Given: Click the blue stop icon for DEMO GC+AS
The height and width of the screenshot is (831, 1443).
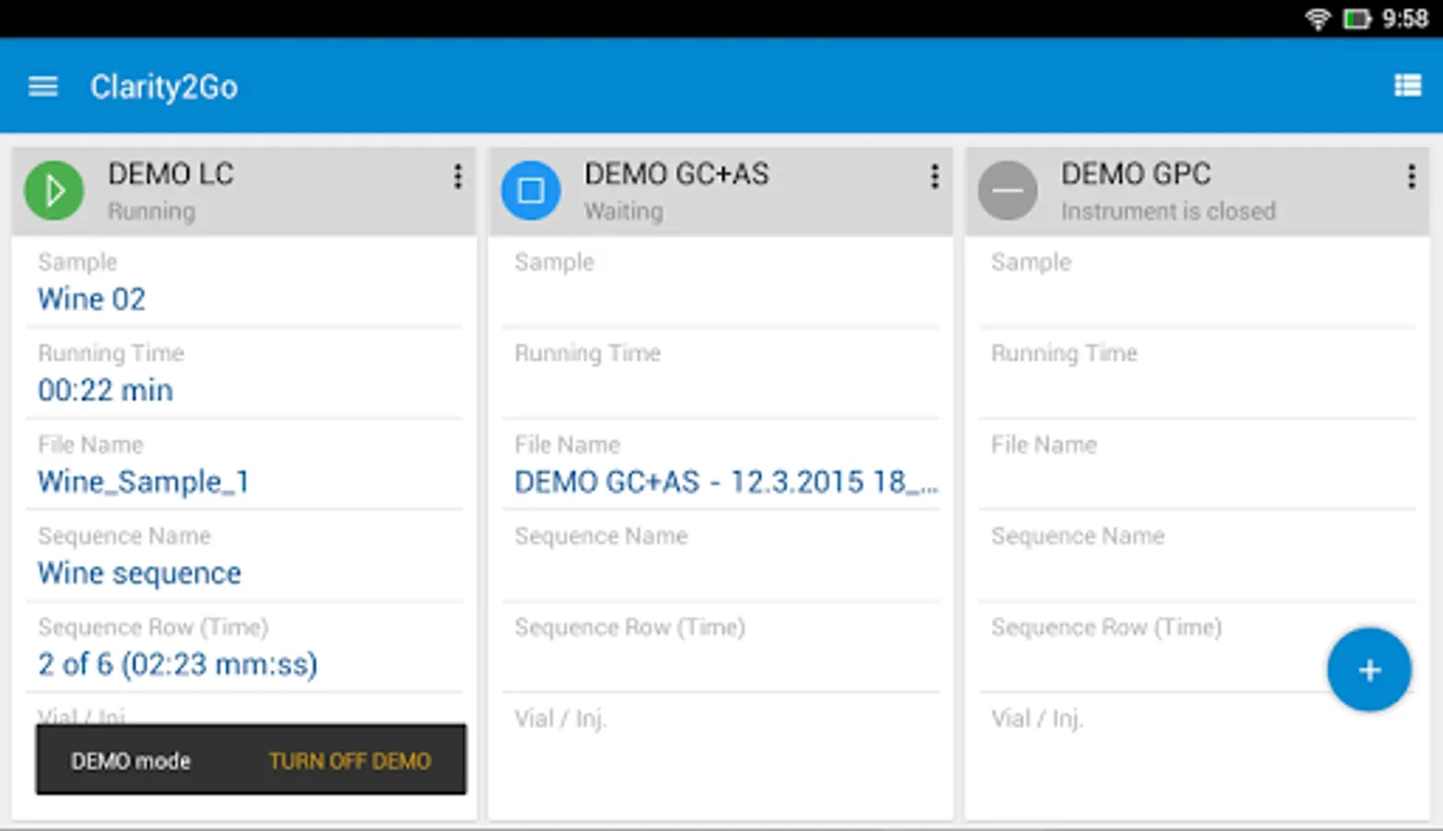Looking at the screenshot, I should pos(530,190).
